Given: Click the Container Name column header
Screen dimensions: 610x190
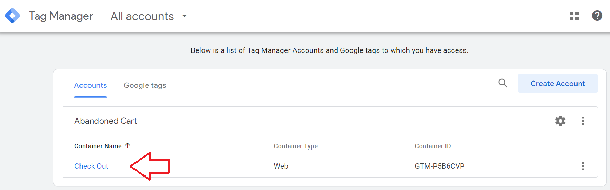Looking at the screenshot, I should [98, 146].
